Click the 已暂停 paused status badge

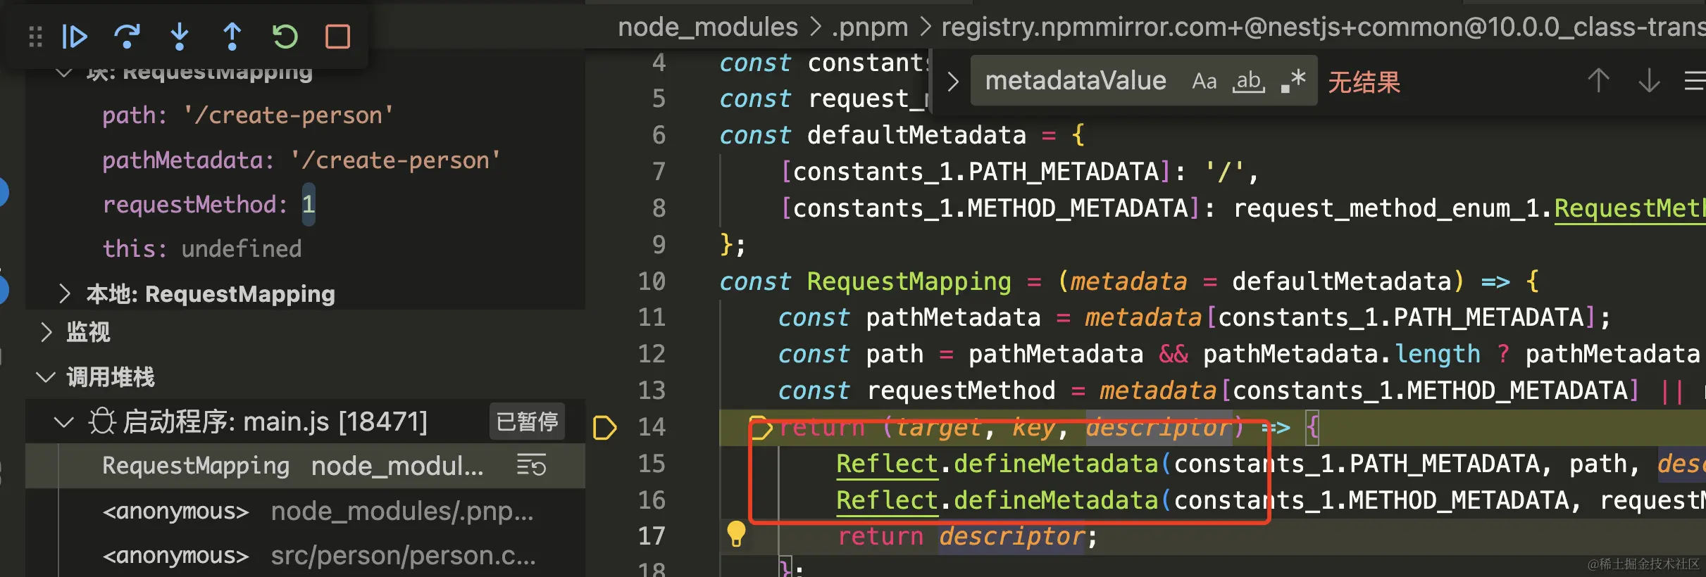(527, 422)
